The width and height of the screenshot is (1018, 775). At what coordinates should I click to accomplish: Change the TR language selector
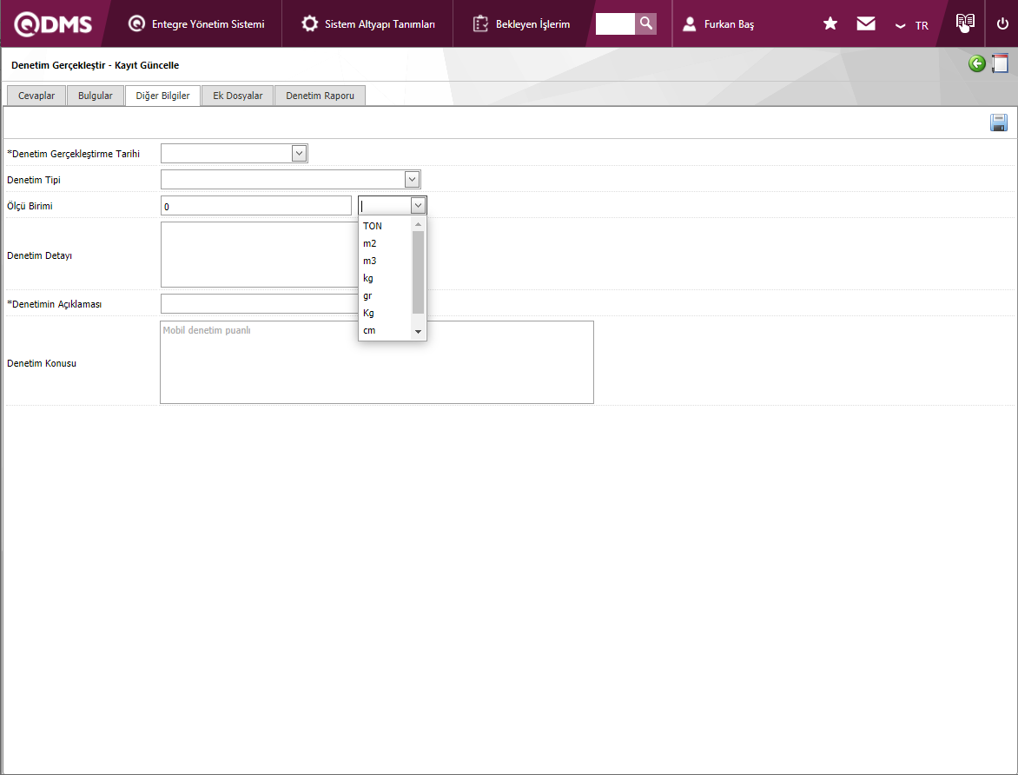[x=913, y=25]
